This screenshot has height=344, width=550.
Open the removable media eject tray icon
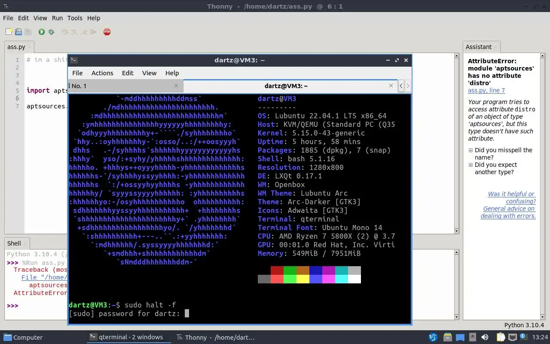pyautogui.click(x=473, y=337)
